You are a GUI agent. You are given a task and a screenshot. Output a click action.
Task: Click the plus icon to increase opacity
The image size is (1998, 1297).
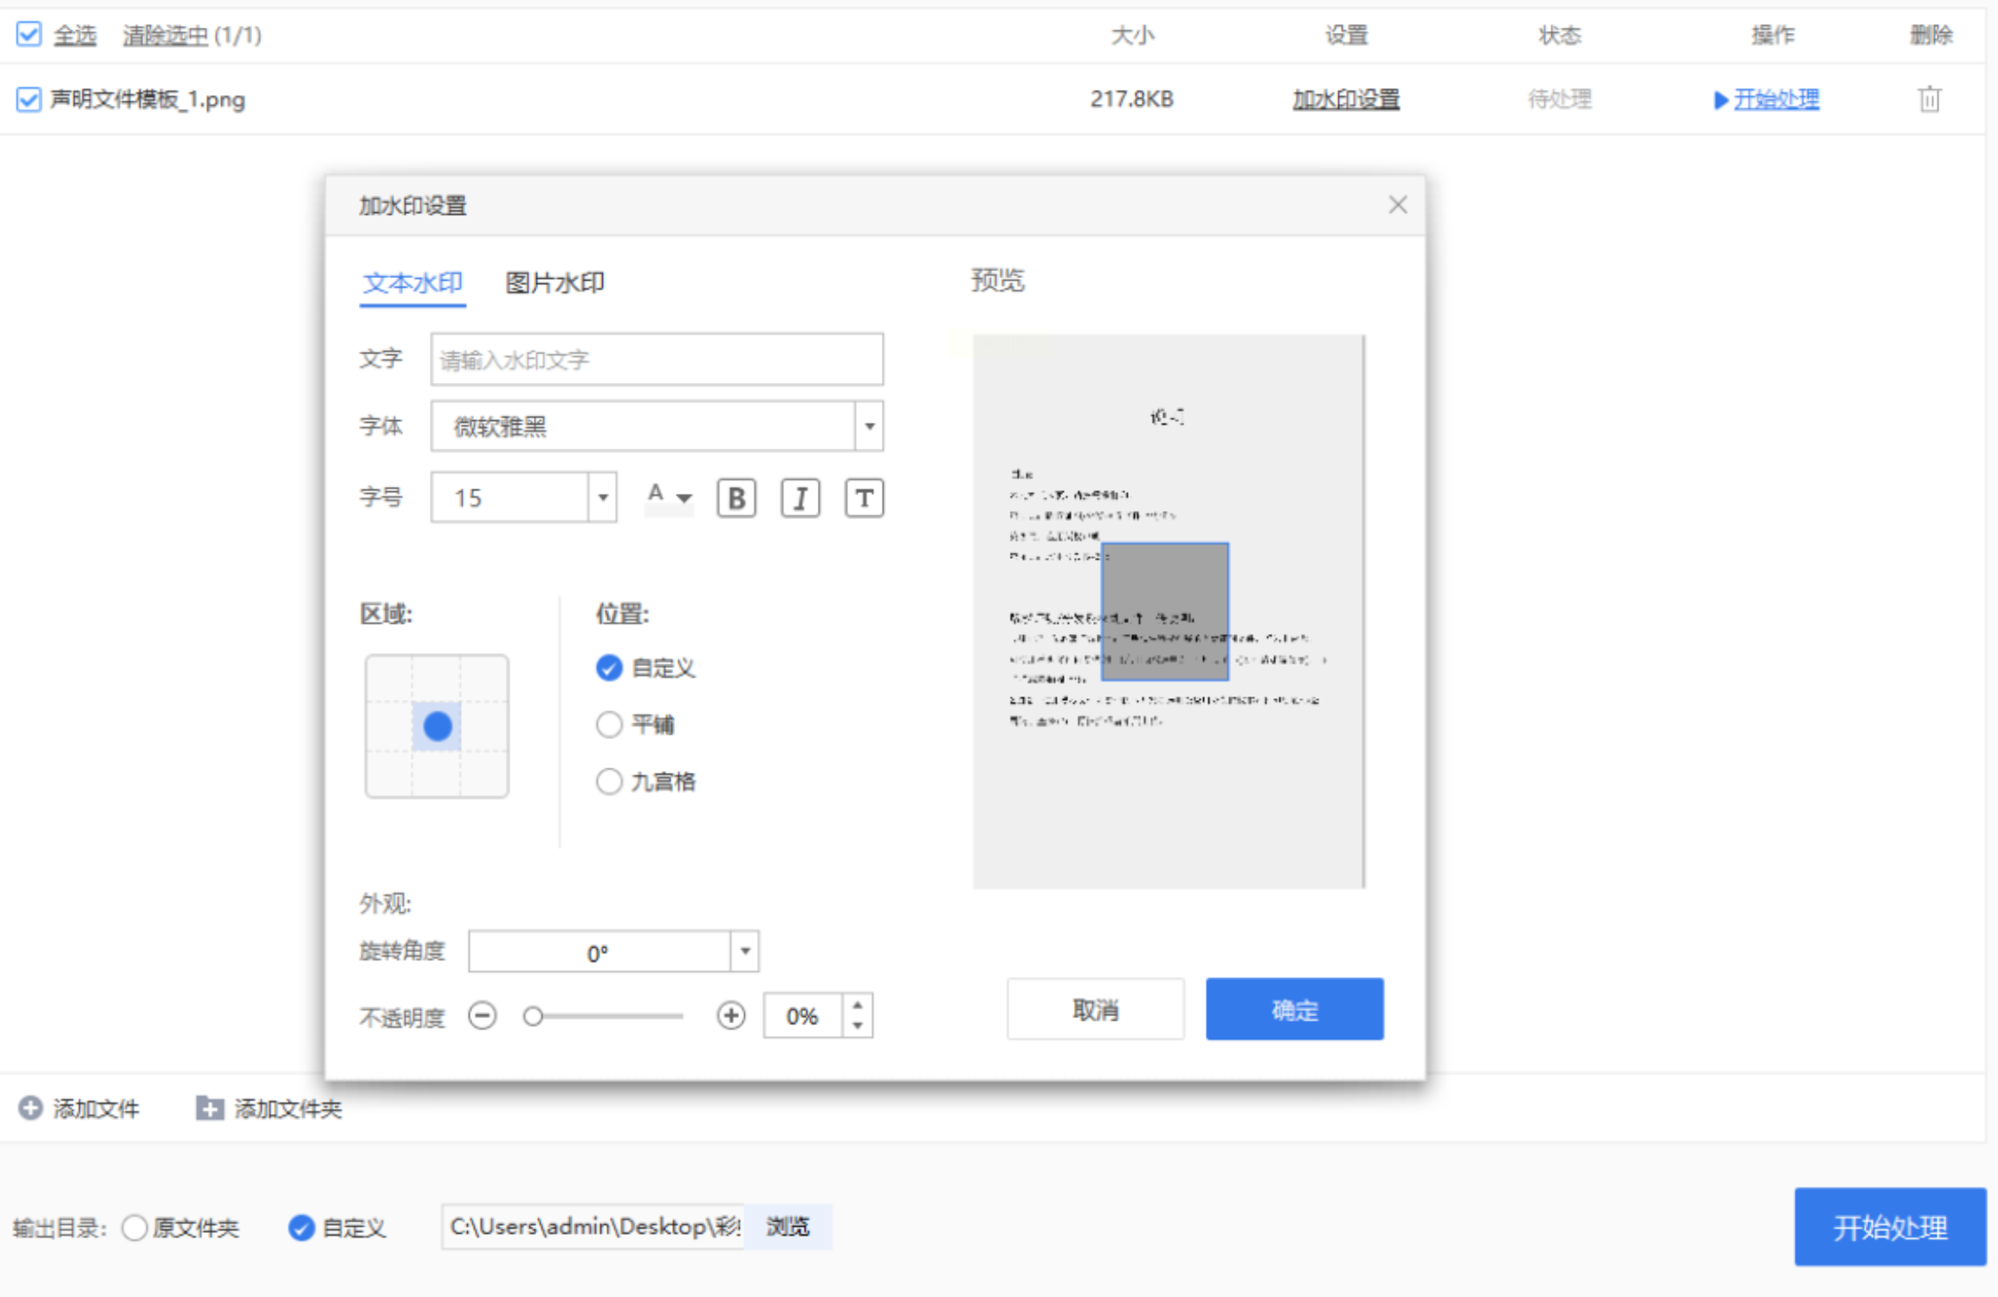click(731, 1015)
